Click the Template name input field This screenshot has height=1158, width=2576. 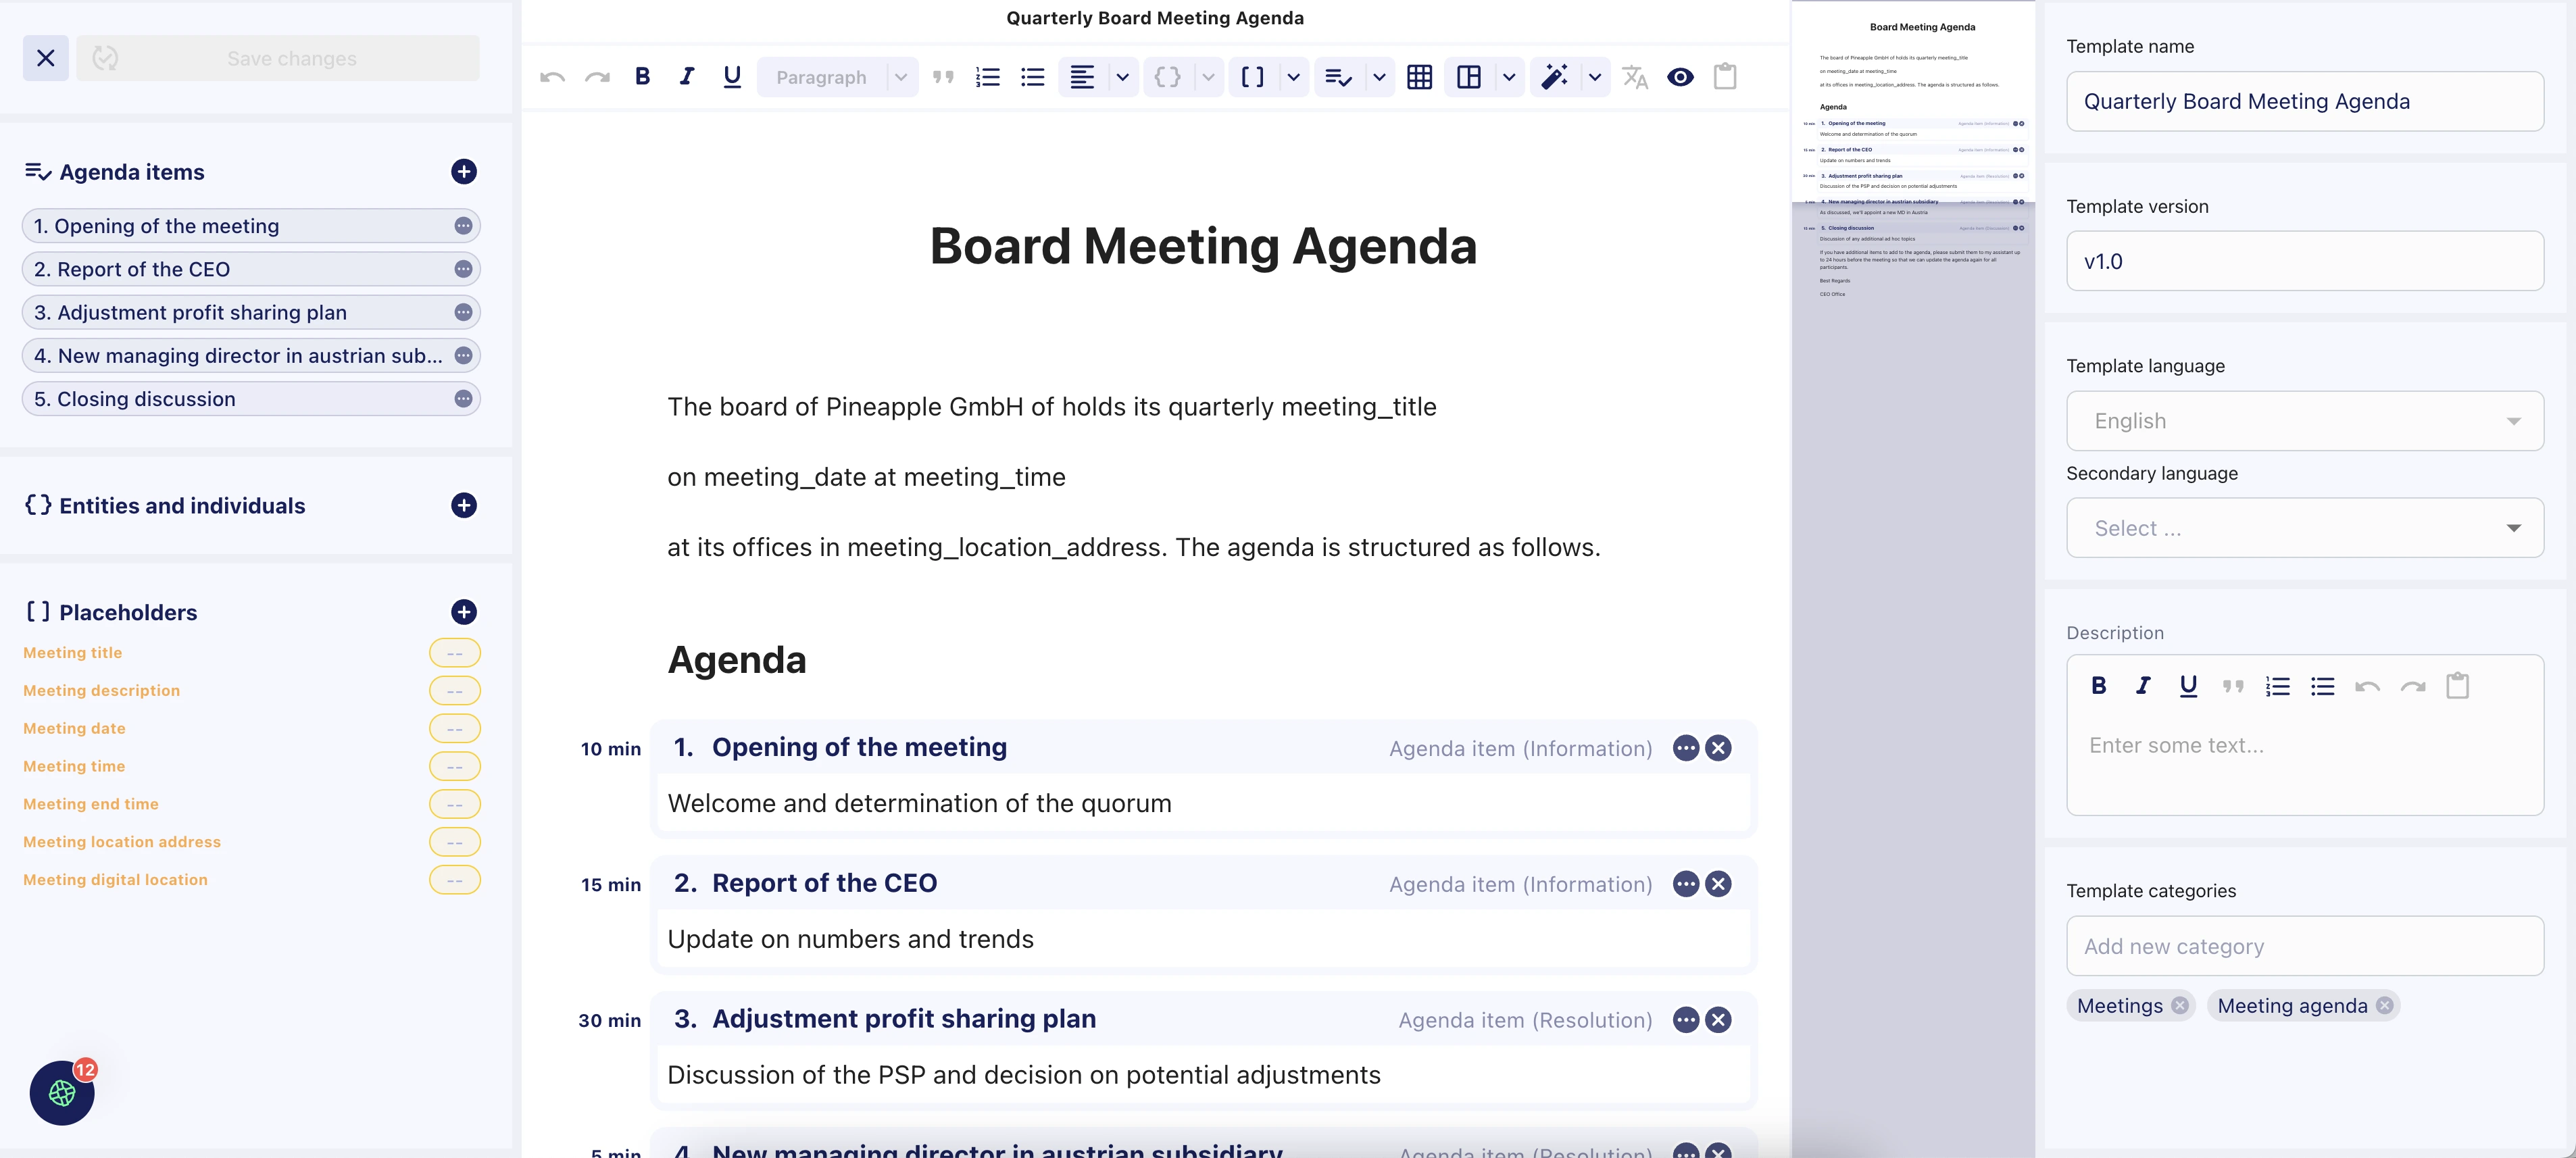[2305, 101]
